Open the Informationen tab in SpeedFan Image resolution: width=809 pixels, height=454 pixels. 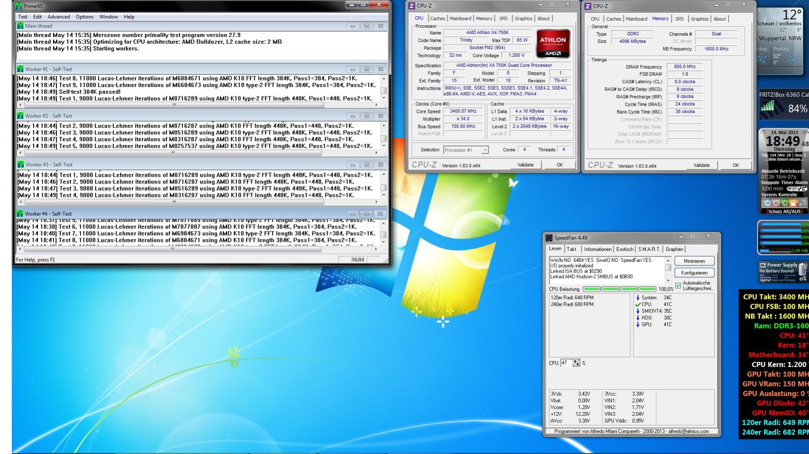tap(598, 250)
